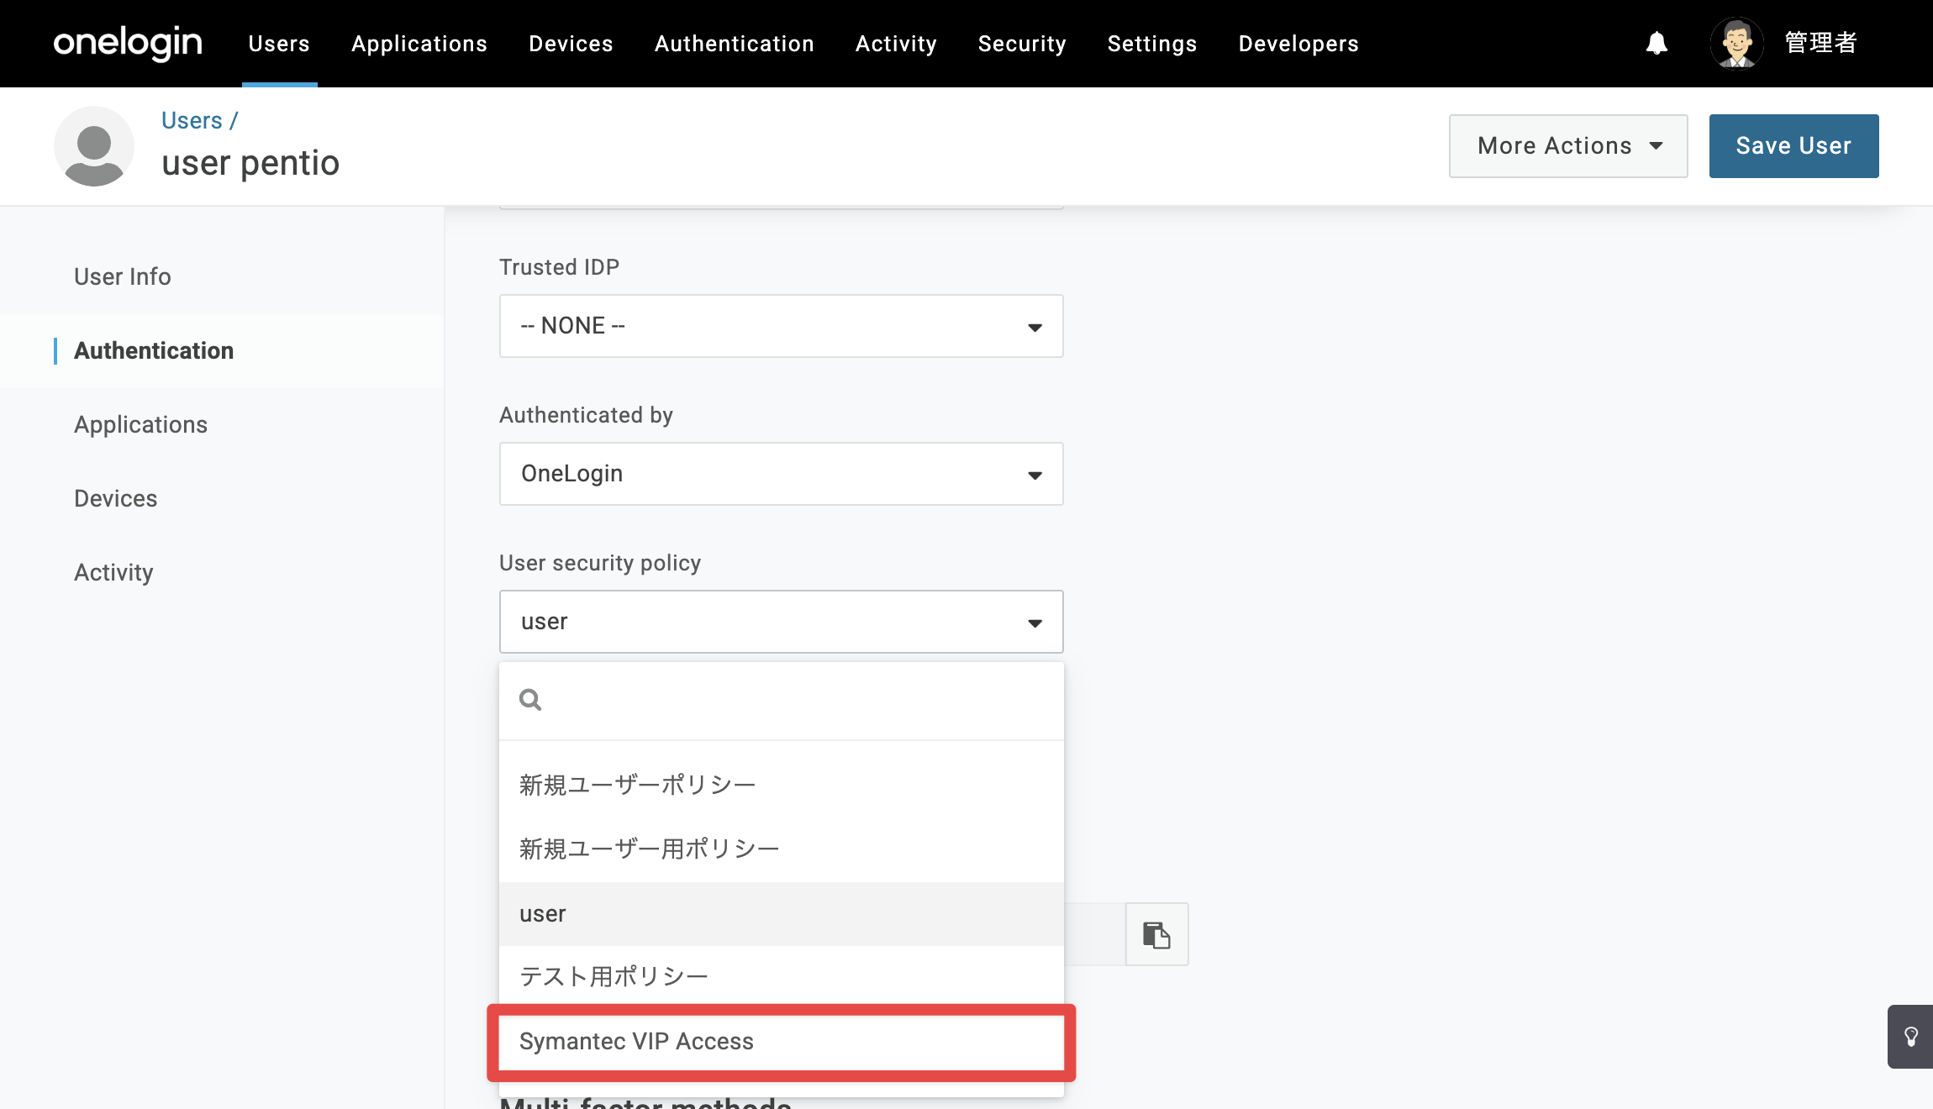Open the Activity top menu
This screenshot has width=1933, height=1109.
[896, 44]
